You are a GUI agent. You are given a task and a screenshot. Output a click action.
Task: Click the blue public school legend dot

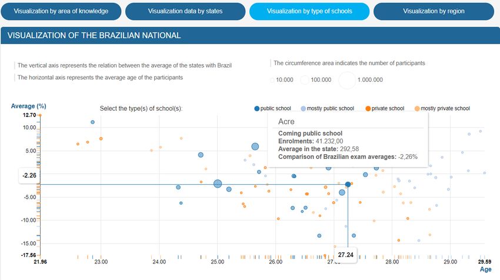pos(256,108)
